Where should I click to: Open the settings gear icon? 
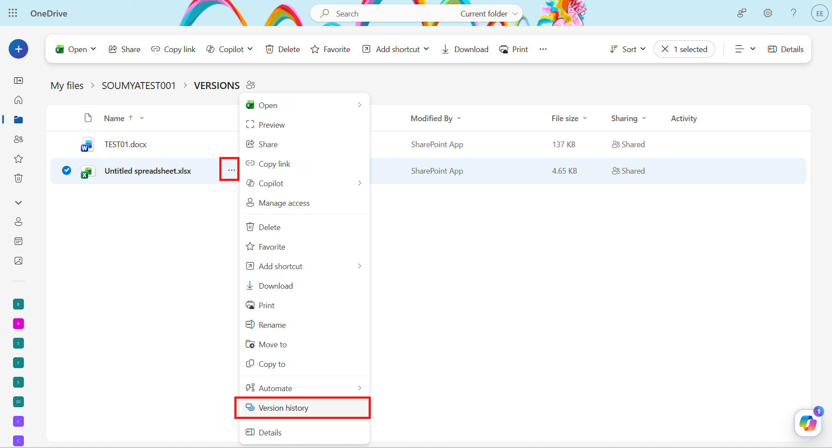(768, 13)
